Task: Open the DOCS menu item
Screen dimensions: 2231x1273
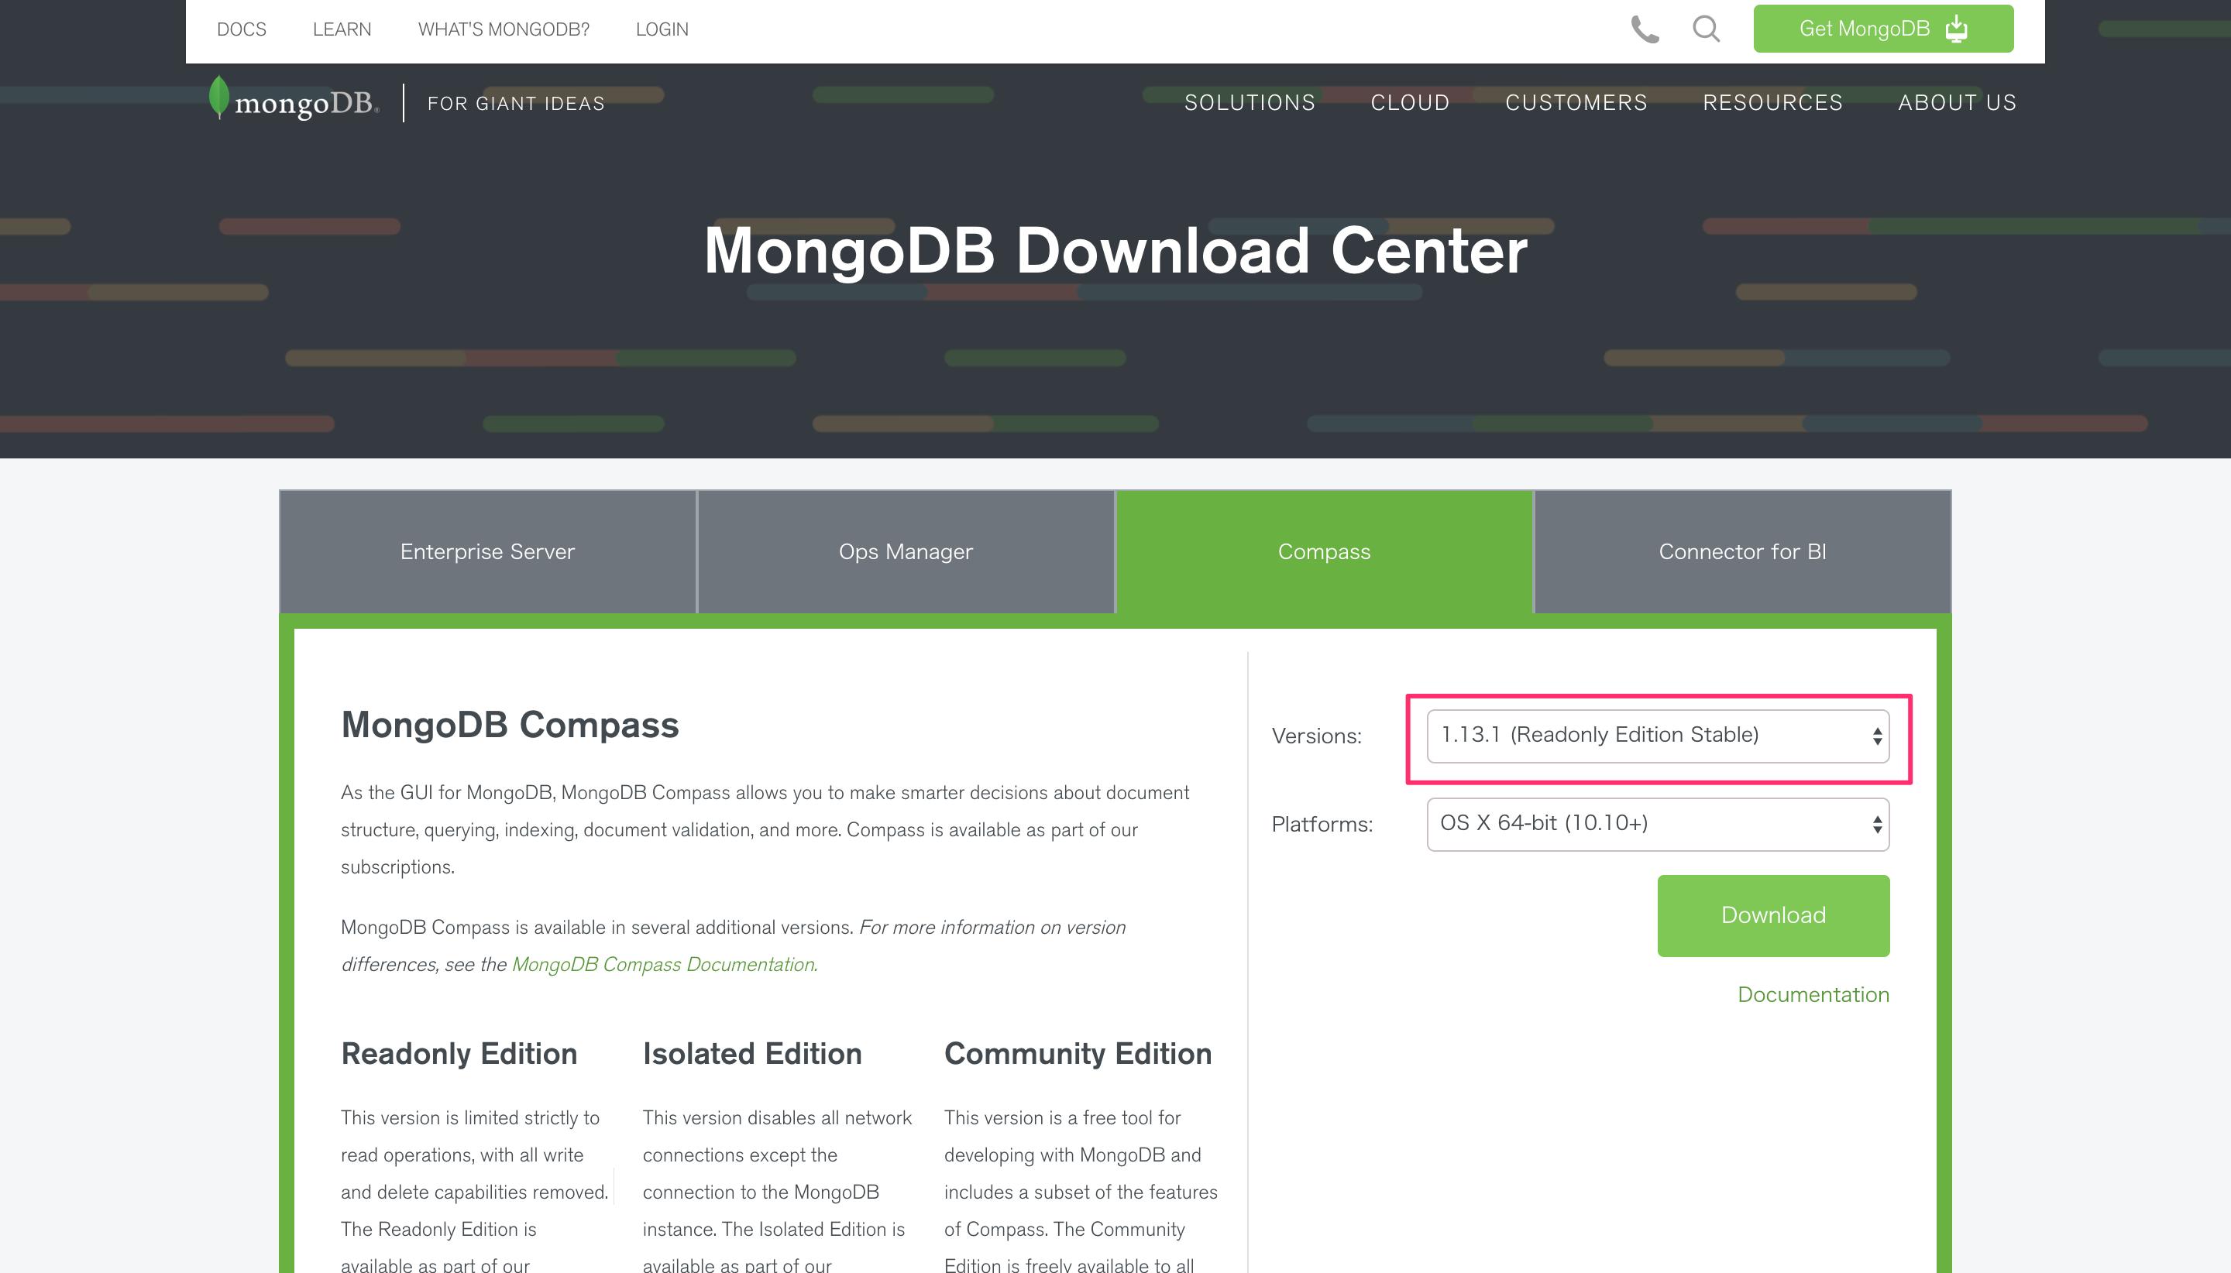Action: [x=242, y=29]
